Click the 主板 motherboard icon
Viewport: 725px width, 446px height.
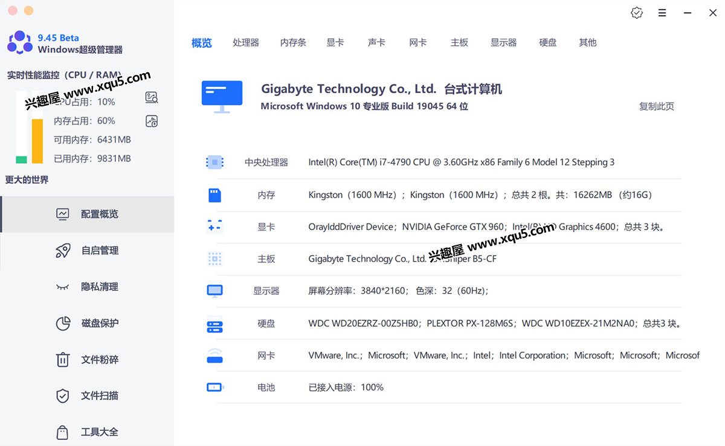coord(214,259)
